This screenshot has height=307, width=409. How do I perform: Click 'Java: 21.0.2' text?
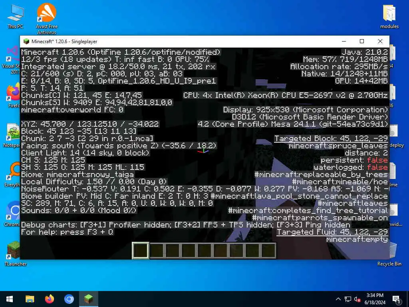click(x=365, y=52)
